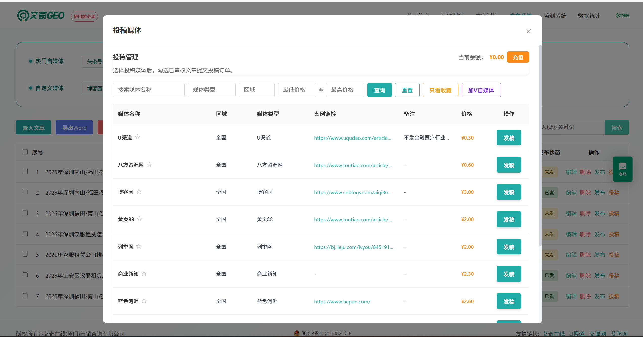Select checkbox of article row 3

[x=25, y=213]
